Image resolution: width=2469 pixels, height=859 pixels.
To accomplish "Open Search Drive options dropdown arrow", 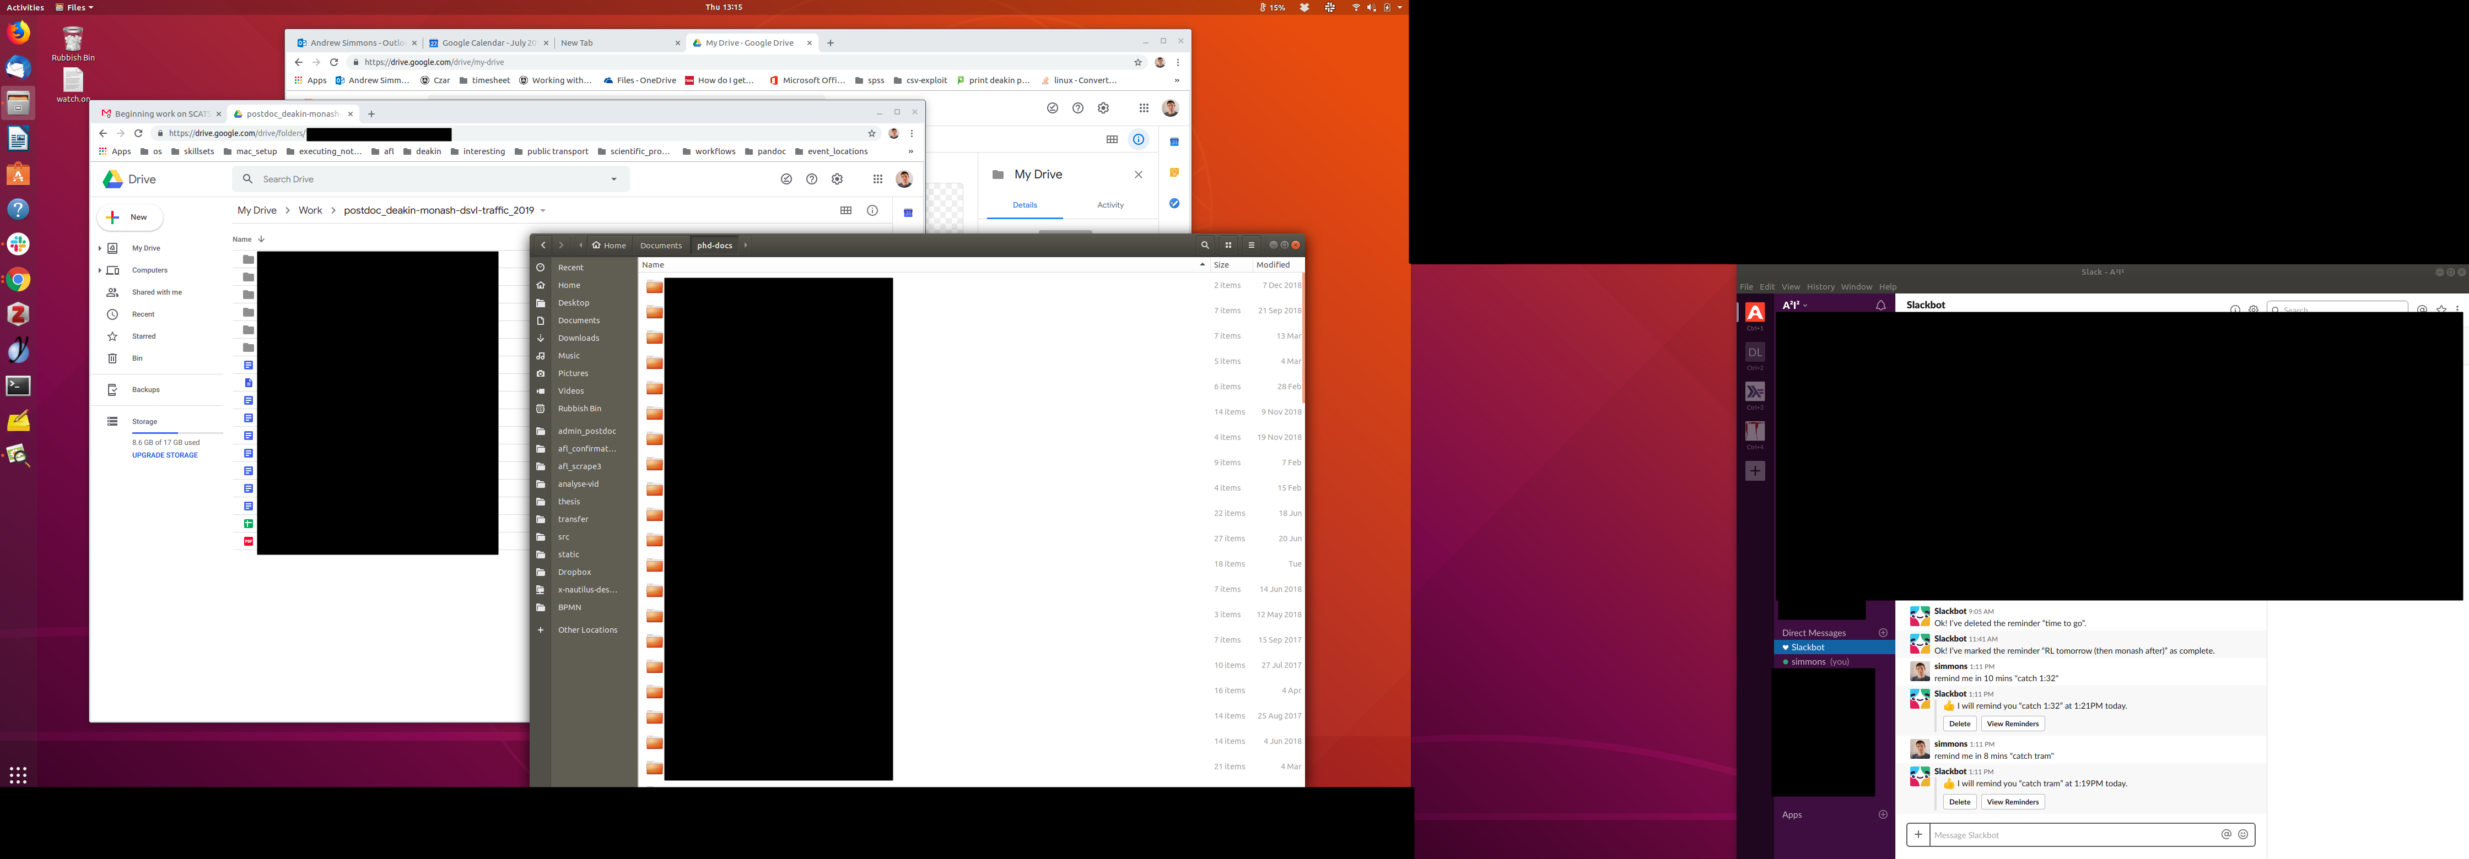I will point(613,179).
